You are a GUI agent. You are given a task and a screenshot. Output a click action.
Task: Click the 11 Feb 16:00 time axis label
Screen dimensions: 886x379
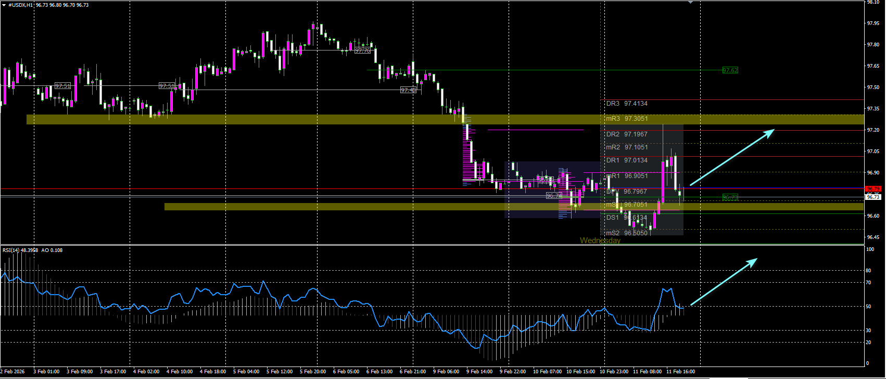680,372
